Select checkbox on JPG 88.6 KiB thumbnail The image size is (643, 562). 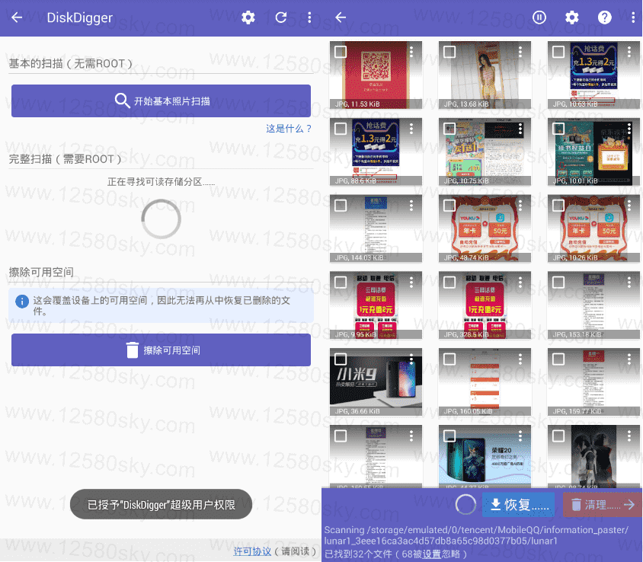tap(341, 129)
